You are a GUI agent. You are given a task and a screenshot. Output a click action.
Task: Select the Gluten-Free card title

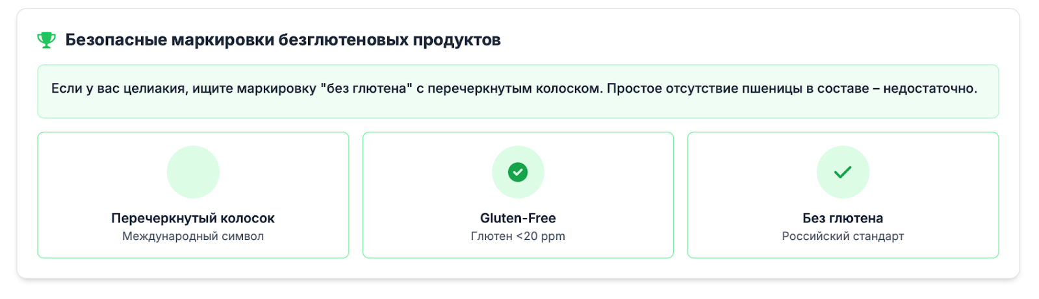pos(518,218)
